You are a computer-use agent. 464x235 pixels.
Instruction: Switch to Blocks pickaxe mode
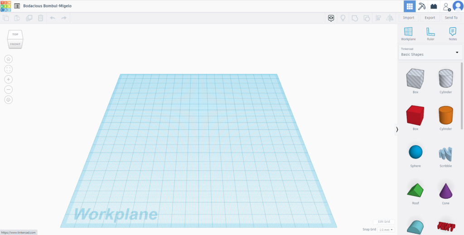click(x=422, y=6)
